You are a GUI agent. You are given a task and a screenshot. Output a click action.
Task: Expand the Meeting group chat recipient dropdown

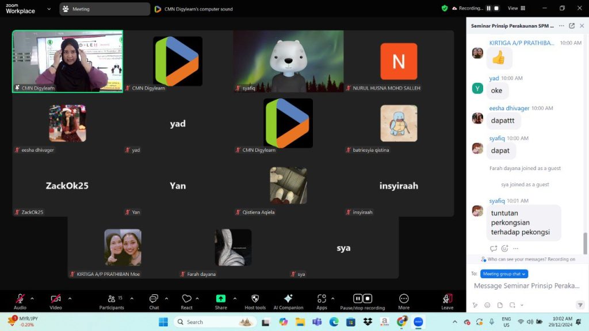click(x=504, y=274)
